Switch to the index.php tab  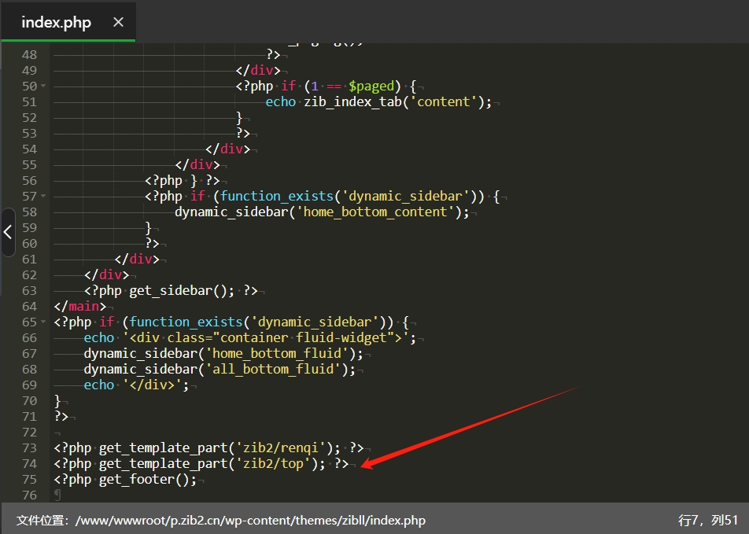click(x=56, y=22)
